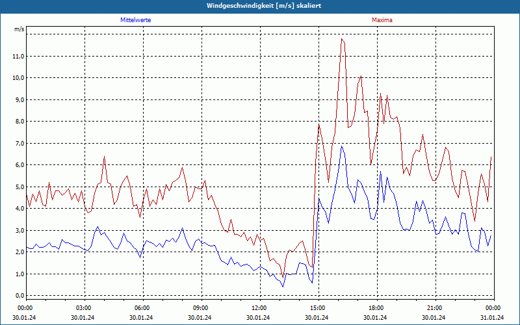
Task: Click the 0,0 y-axis label
Action: (19, 295)
